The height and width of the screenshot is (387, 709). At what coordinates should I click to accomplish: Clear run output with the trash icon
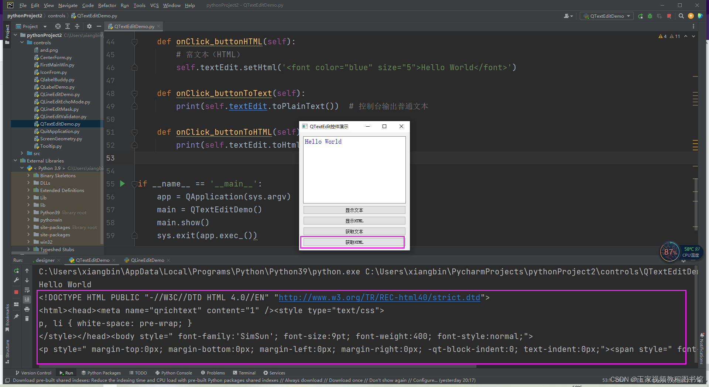click(27, 318)
